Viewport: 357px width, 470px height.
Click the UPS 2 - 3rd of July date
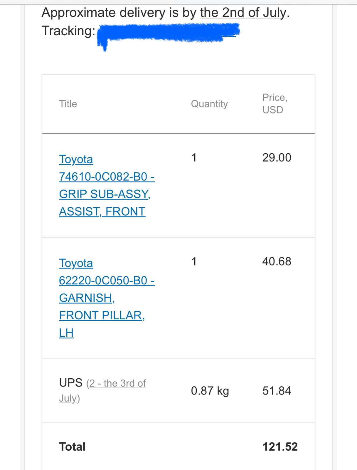(x=102, y=391)
